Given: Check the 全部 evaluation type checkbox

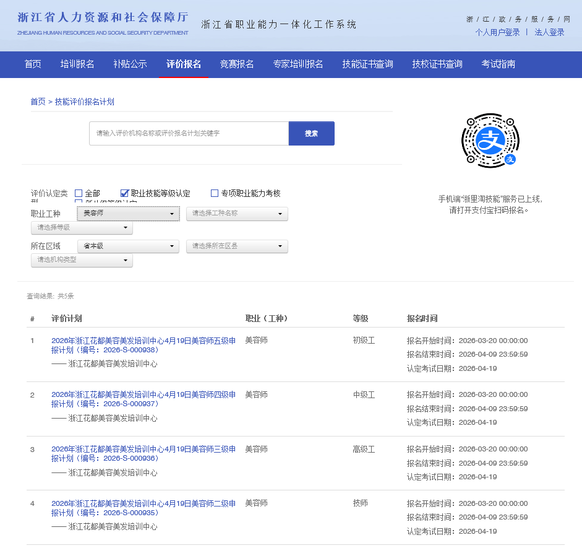Looking at the screenshot, I should 79,193.
